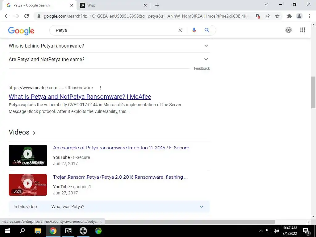Close the Petya - Google Search tab
This screenshot has height=237, width=316.
tap(72, 6)
